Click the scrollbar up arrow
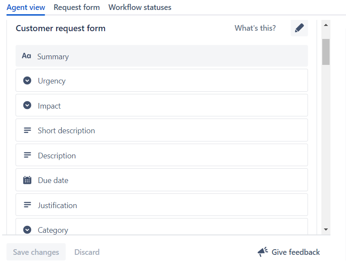The image size is (346, 273). (x=326, y=24)
